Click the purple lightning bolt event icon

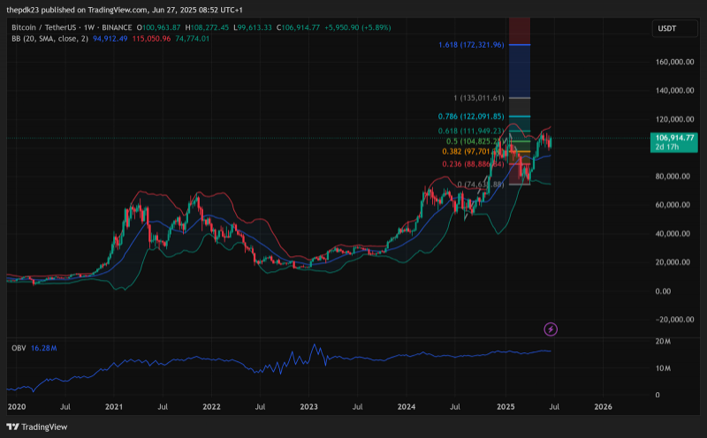(550, 329)
